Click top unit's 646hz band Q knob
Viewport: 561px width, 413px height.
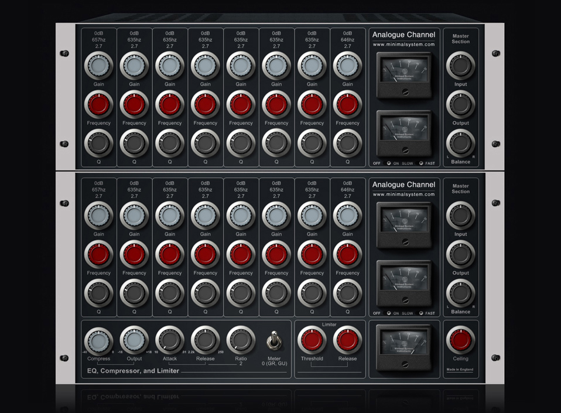pyautogui.click(x=347, y=144)
